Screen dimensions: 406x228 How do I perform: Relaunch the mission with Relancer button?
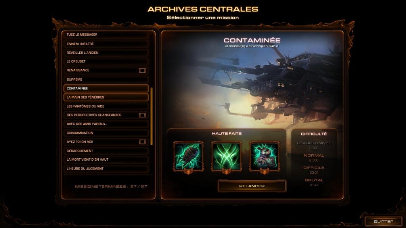click(252, 186)
